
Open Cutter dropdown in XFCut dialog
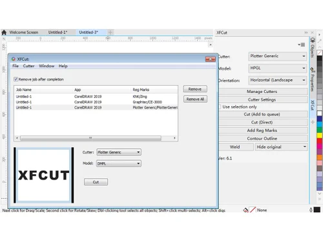[x=119, y=152]
